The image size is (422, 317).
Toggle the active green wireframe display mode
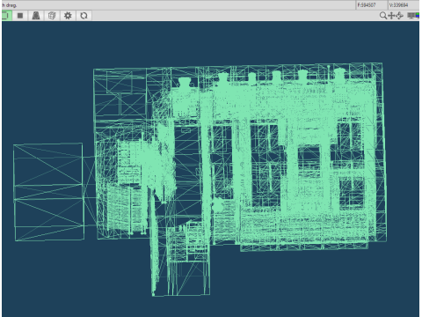click(x=6, y=16)
